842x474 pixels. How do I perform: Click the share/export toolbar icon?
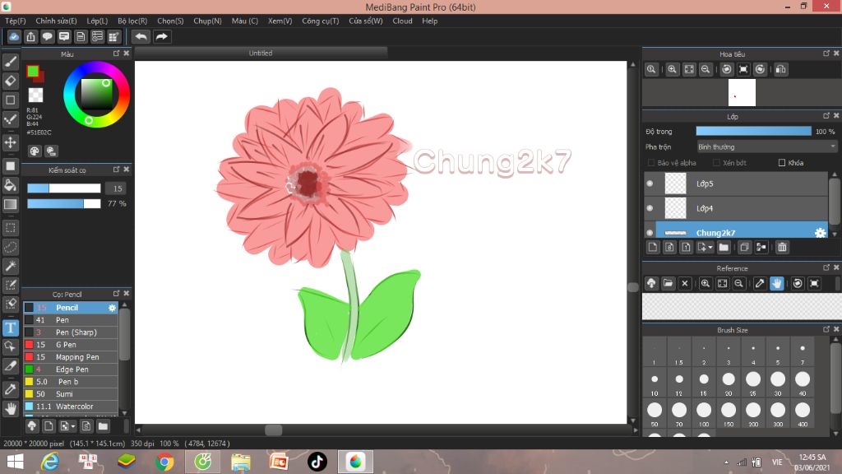click(x=30, y=36)
